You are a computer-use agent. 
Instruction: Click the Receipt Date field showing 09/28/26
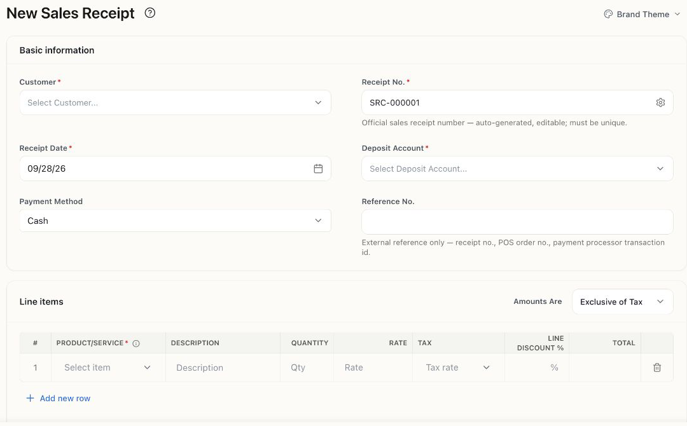[176, 168]
